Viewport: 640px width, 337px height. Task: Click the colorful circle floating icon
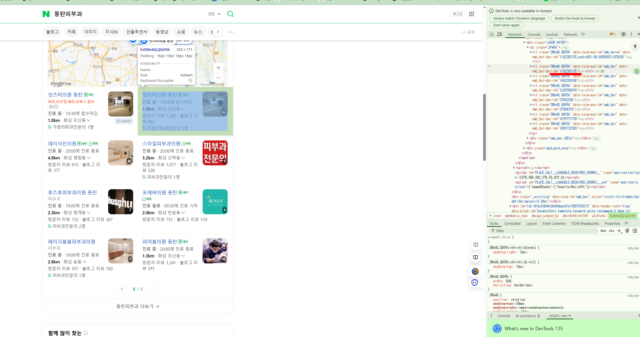pyautogui.click(x=475, y=271)
